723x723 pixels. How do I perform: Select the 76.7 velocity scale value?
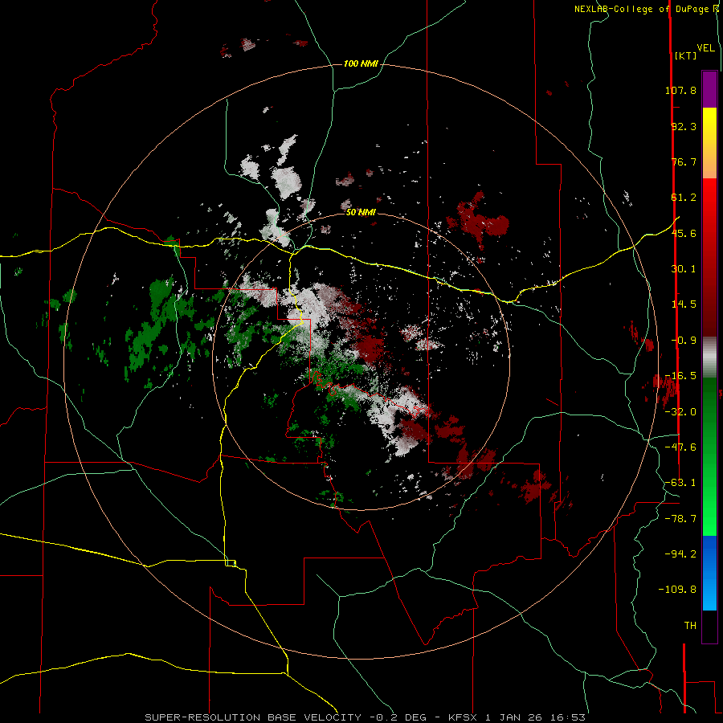click(x=684, y=161)
